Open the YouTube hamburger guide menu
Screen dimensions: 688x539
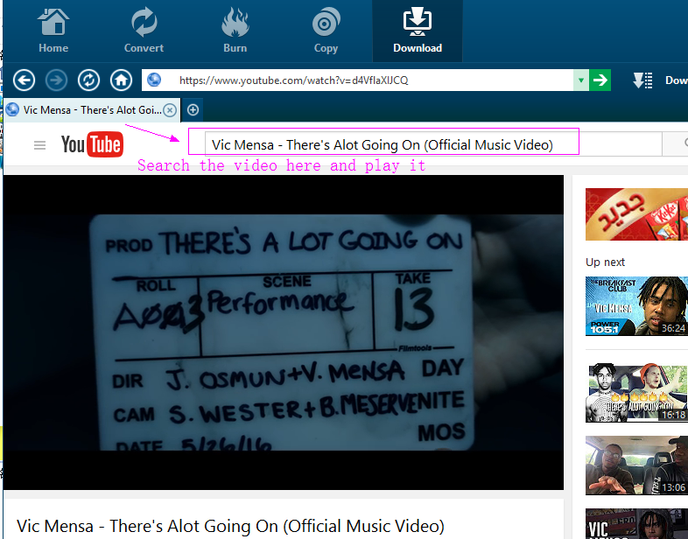[x=39, y=145]
